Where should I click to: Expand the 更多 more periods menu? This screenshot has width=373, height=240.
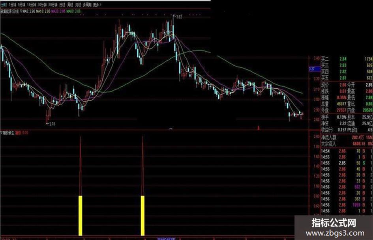[97, 4]
